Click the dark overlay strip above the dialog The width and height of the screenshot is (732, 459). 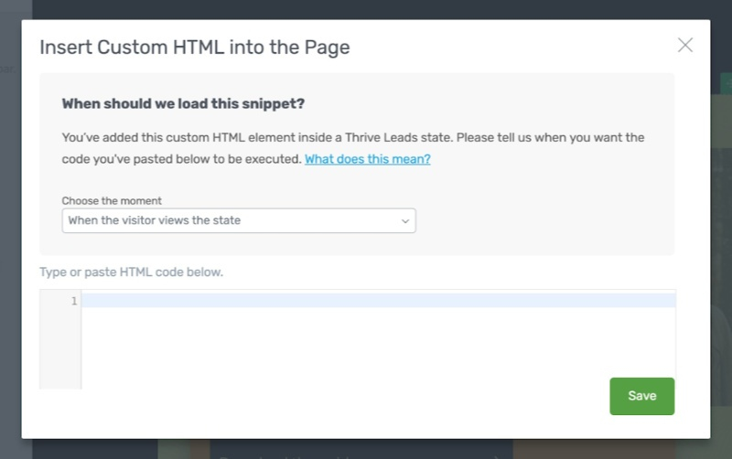click(366, 9)
